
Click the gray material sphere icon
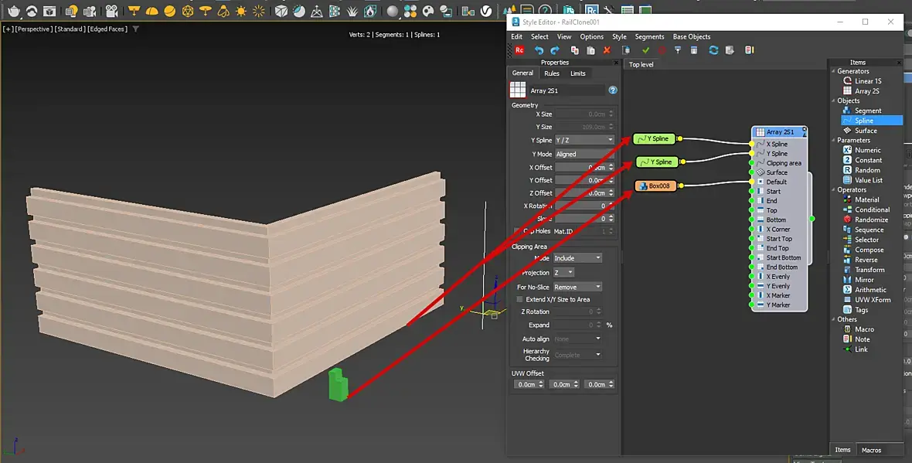tap(393, 11)
